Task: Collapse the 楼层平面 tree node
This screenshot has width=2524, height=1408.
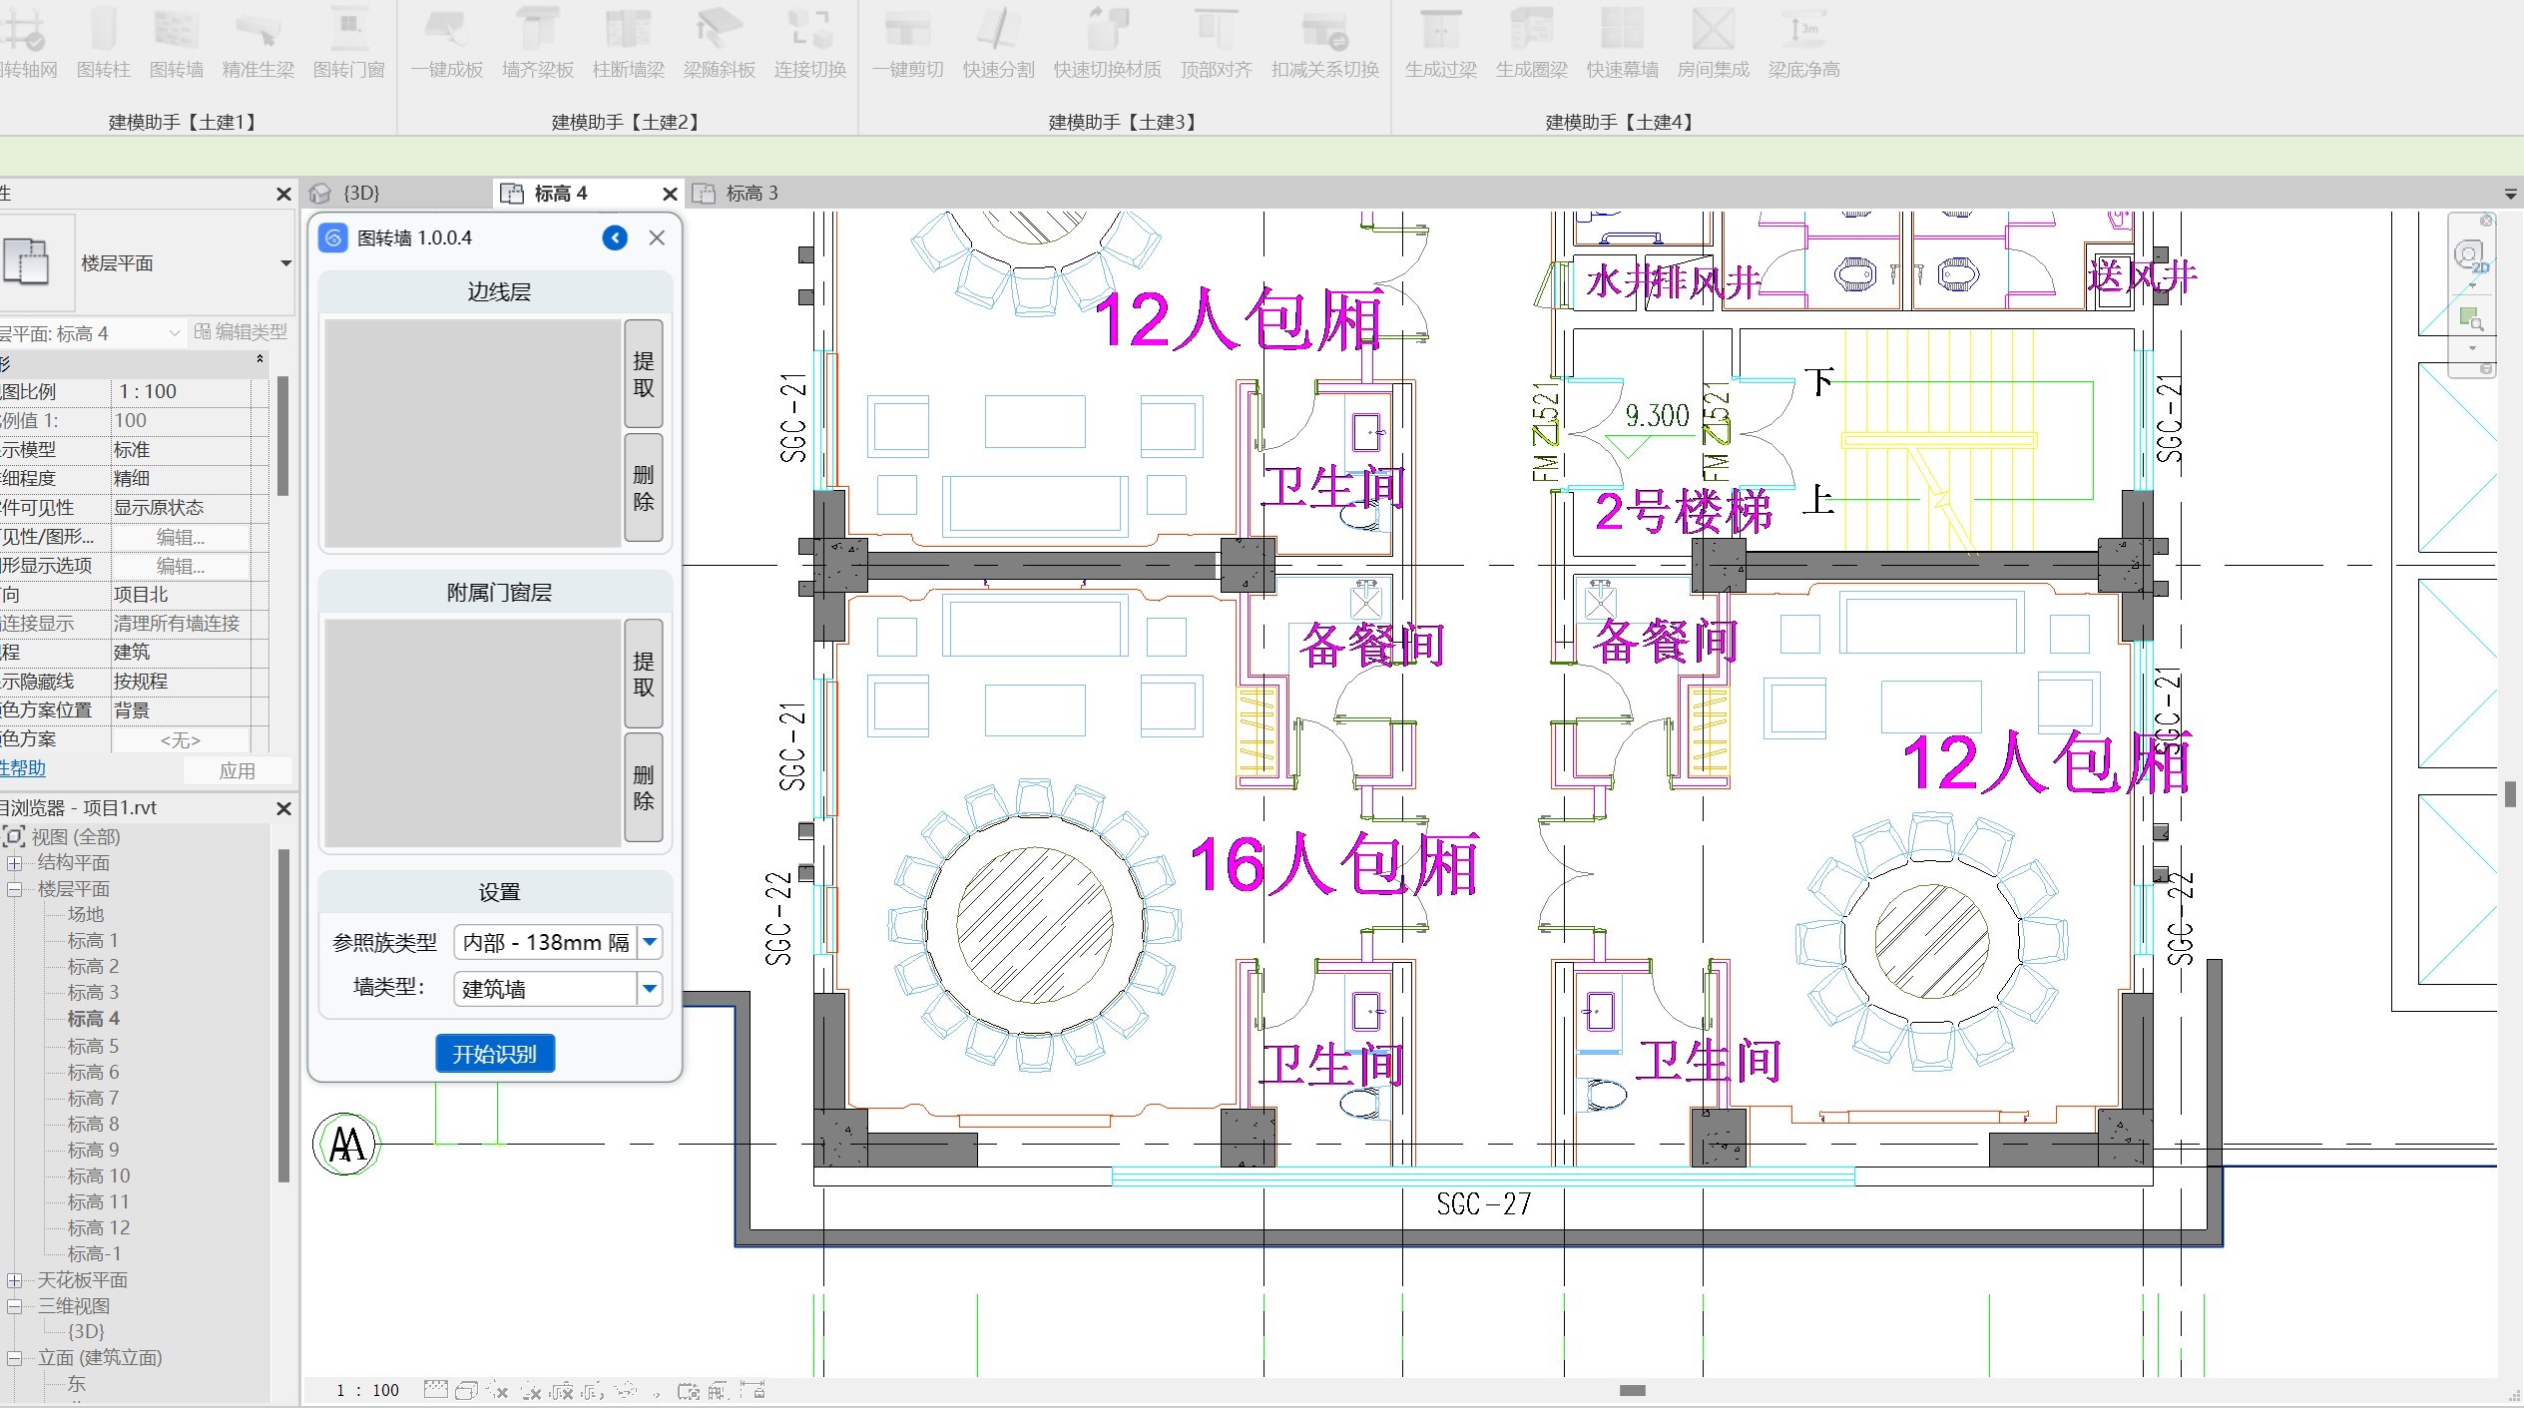Action: click(x=15, y=889)
